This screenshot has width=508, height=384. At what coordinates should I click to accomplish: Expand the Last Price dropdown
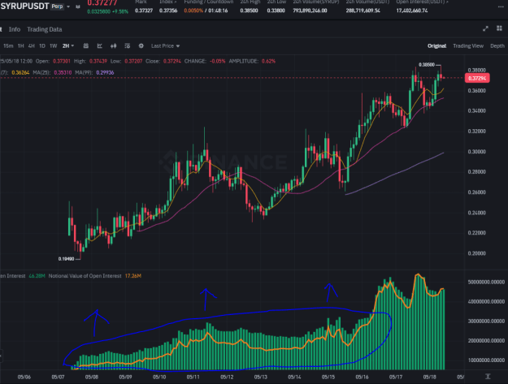[x=165, y=46]
